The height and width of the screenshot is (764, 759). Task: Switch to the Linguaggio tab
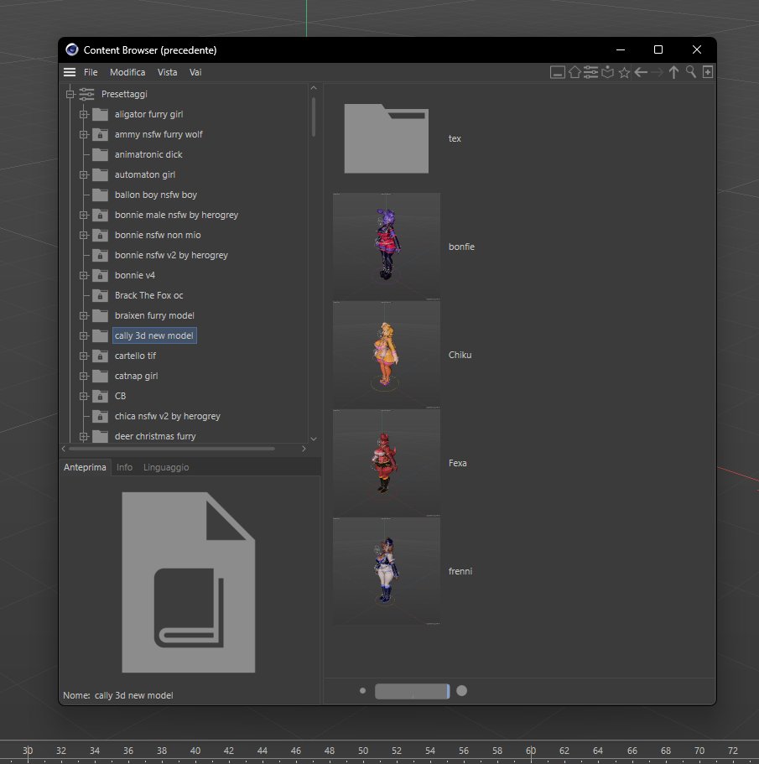[x=166, y=467]
